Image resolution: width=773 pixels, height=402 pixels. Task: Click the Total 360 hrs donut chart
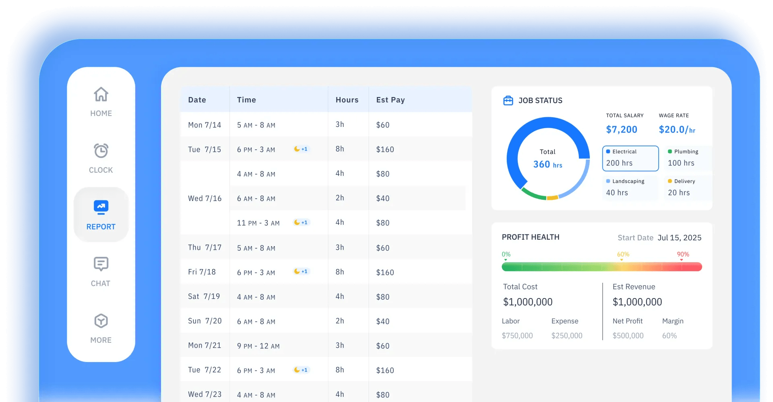pyautogui.click(x=548, y=158)
